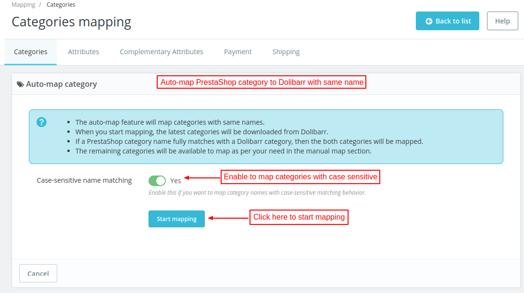Select the Shipping tab

[286, 52]
